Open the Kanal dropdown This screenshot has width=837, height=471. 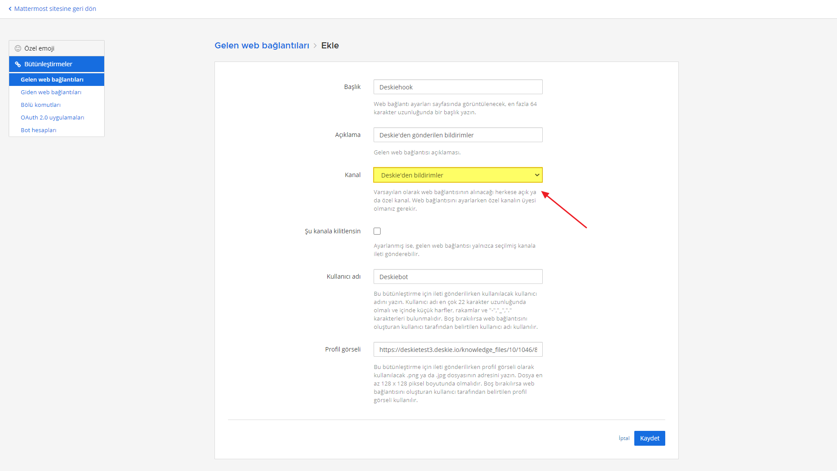tap(458, 175)
